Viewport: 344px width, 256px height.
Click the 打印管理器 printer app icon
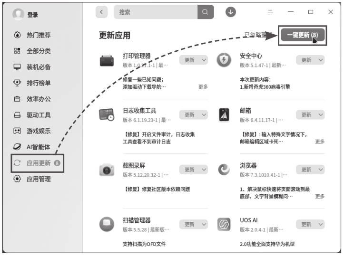[x=107, y=60]
